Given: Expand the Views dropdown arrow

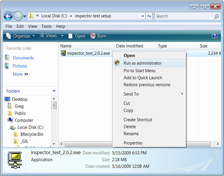Looking at the screenshot, I should coord(62,36).
